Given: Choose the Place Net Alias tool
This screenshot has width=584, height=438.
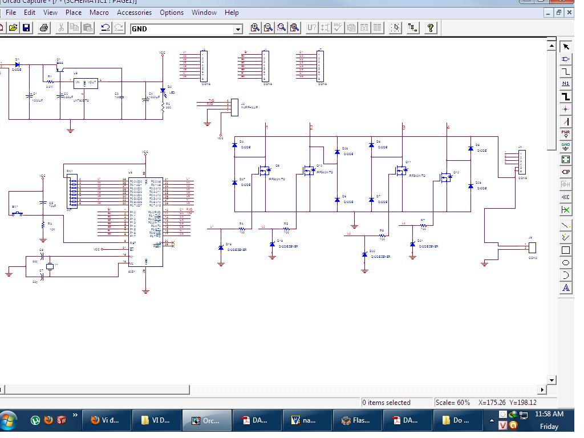Looking at the screenshot, I should (x=565, y=84).
